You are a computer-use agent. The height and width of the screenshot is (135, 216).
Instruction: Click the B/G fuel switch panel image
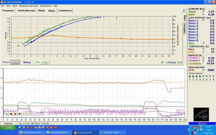tap(201, 114)
